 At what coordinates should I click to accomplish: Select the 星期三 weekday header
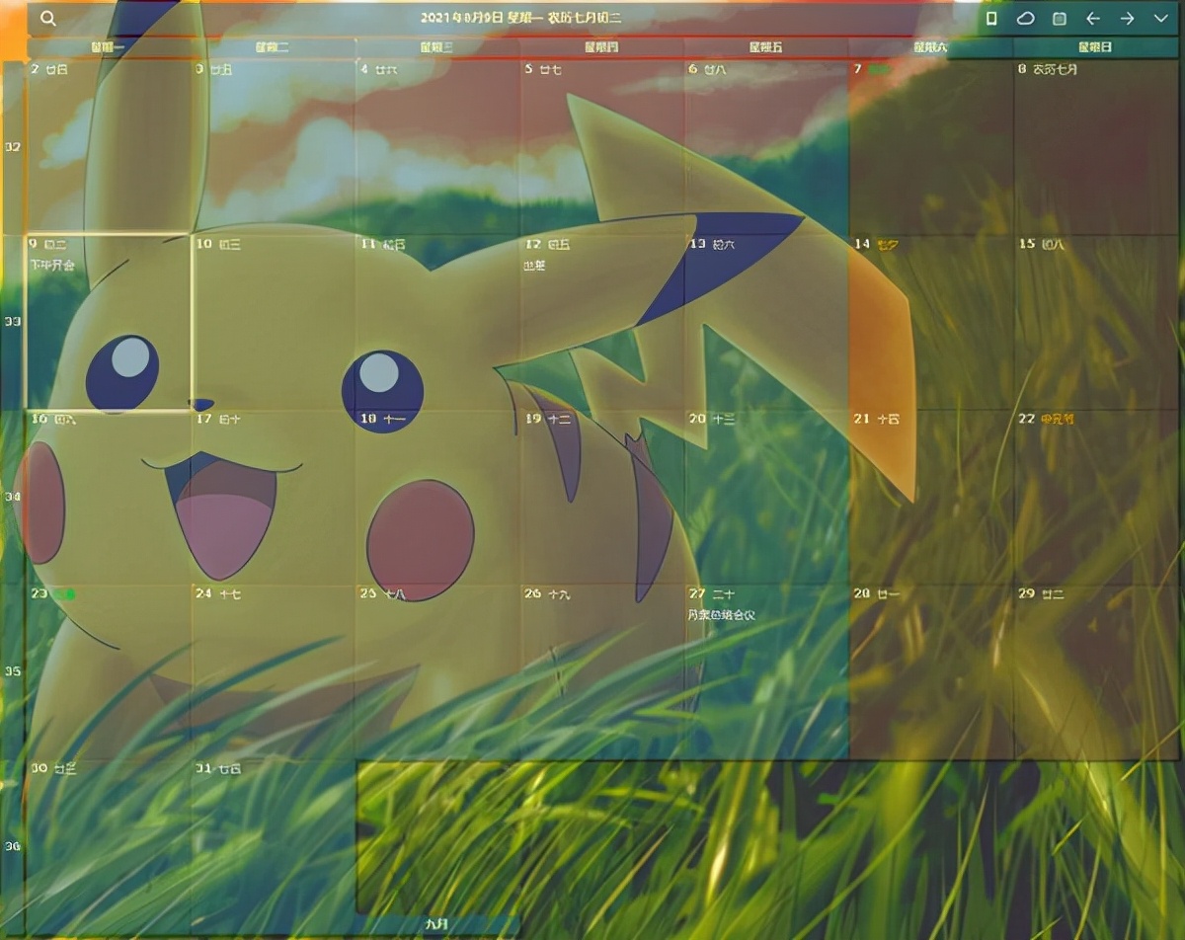[437, 47]
